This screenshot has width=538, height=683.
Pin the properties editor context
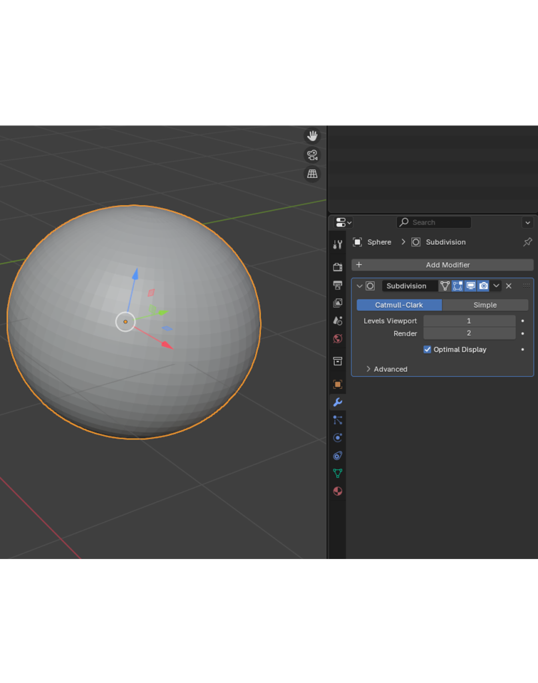pyautogui.click(x=527, y=242)
